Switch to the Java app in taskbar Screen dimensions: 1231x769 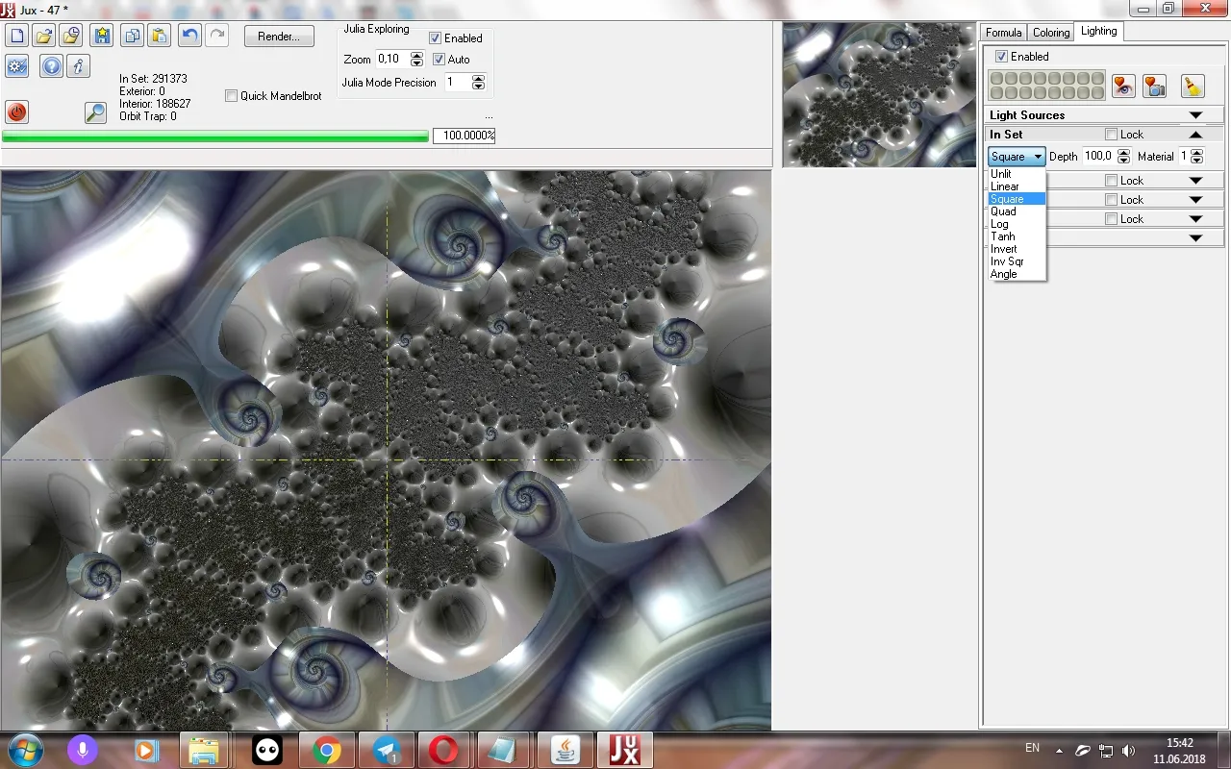coord(565,750)
